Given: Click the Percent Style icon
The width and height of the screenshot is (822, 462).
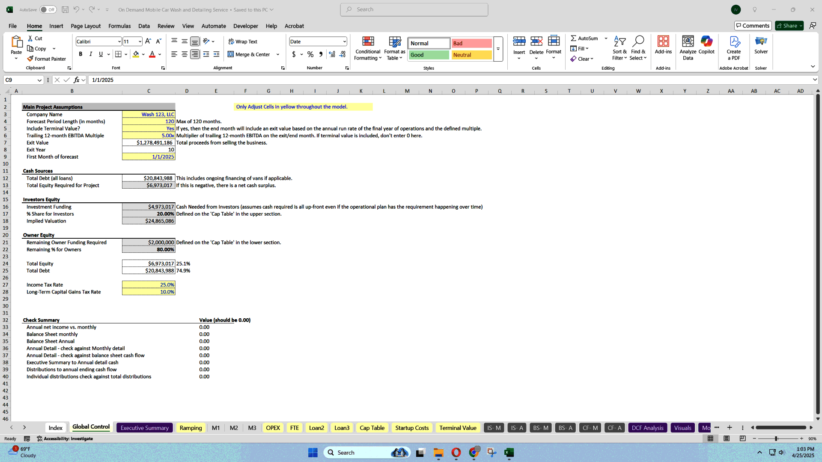Looking at the screenshot, I should [x=310, y=54].
